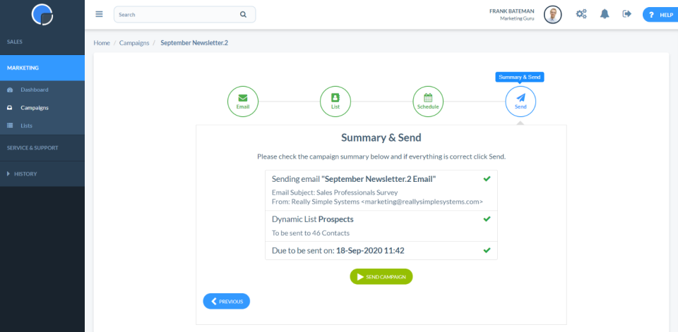Click checkmark beside Due to be sent

487,250
